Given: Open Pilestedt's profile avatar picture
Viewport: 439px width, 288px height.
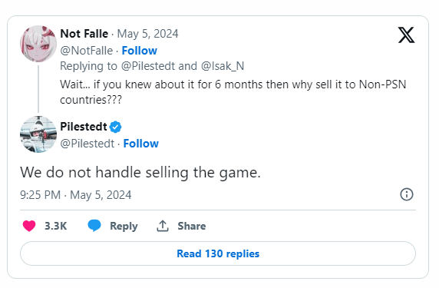Looking at the screenshot, I should click(38, 134).
